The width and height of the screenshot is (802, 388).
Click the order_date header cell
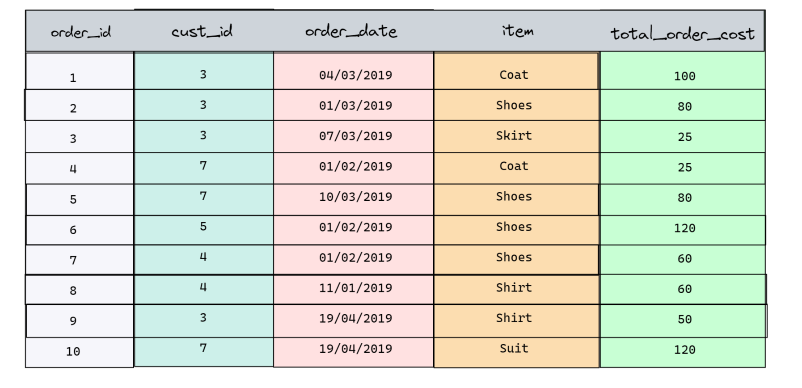353,30
